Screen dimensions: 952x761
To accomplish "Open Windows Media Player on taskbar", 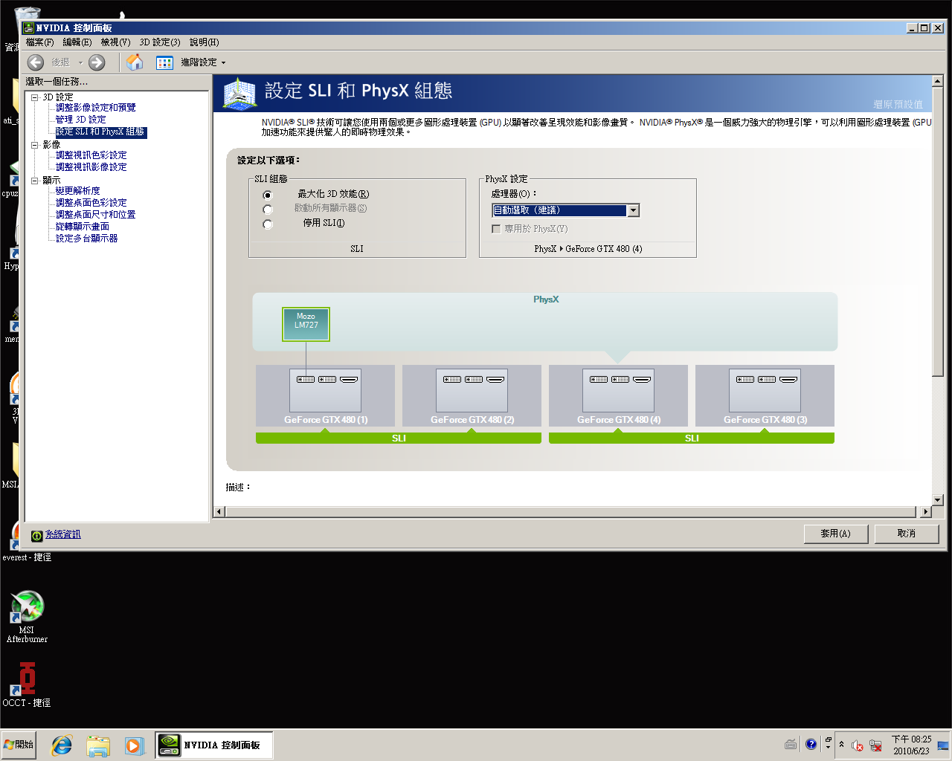I will point(133,745).
